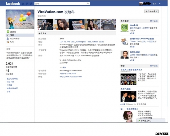Click the 訂閱 RSS link
This screenshot has height=136, width=170.
click(10, 82)
